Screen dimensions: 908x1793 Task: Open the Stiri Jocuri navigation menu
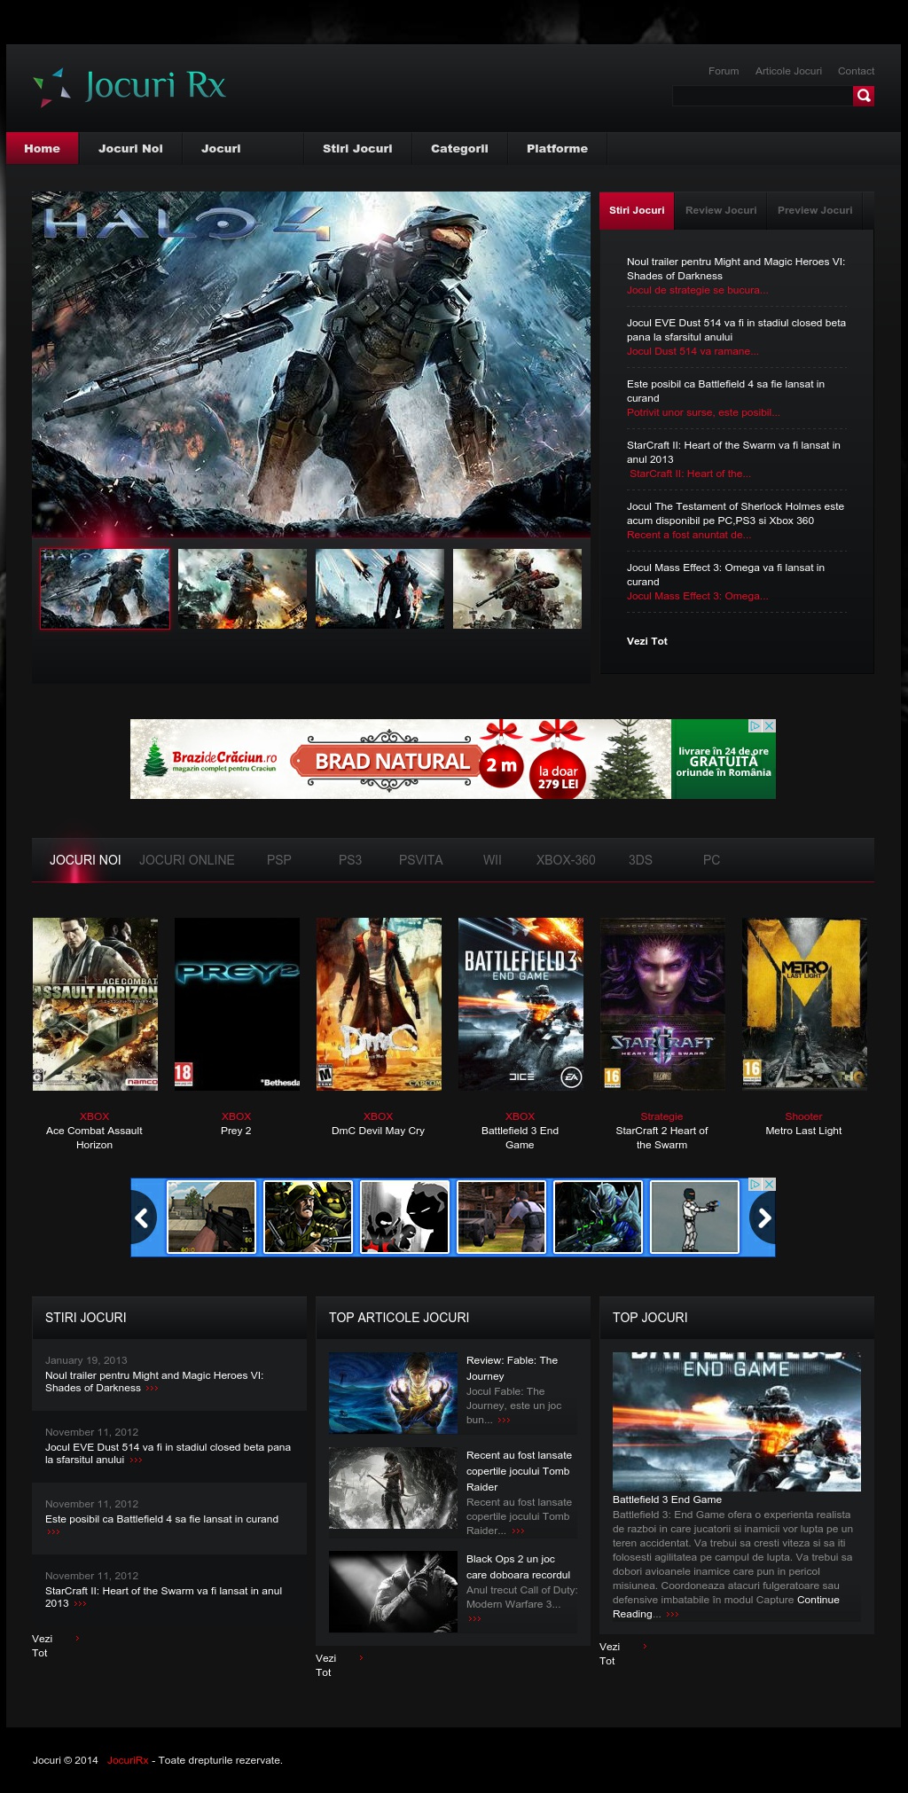tap(357, 148)
